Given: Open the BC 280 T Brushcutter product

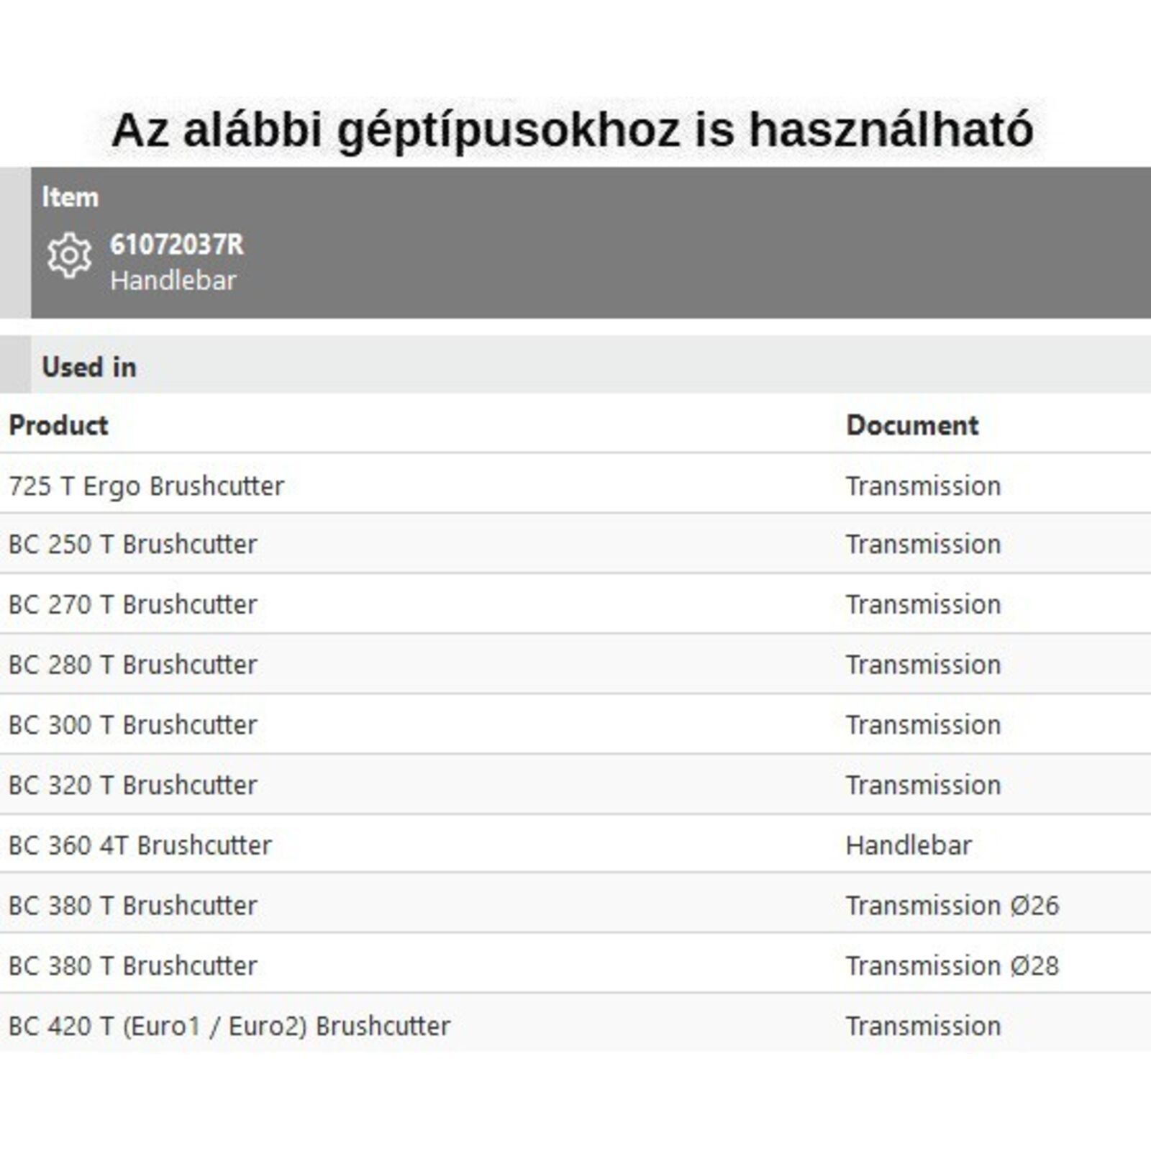Looking at the screenshot, I should (132, 665).
